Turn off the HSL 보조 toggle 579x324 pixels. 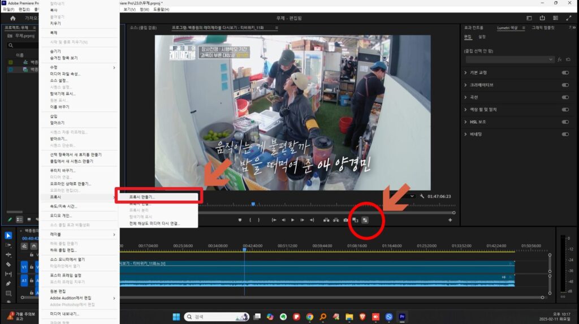pos(565,122)
